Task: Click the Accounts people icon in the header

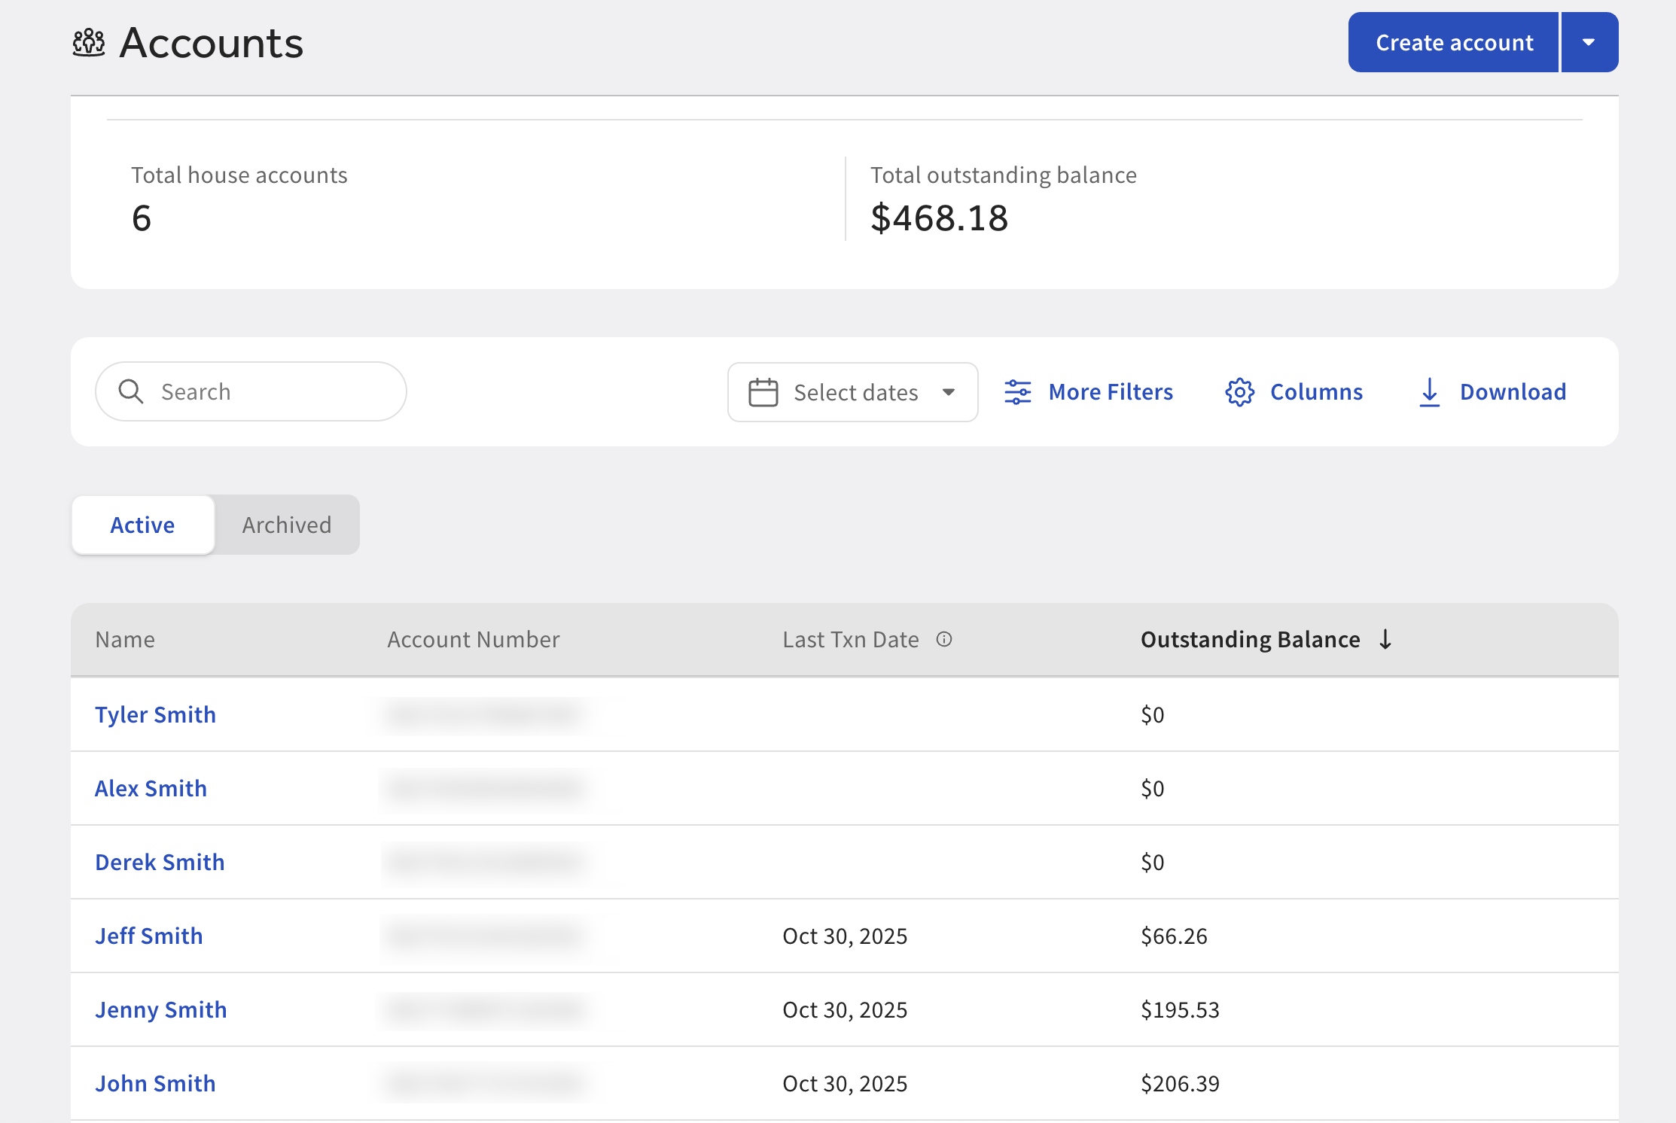Action: (88, 43)
